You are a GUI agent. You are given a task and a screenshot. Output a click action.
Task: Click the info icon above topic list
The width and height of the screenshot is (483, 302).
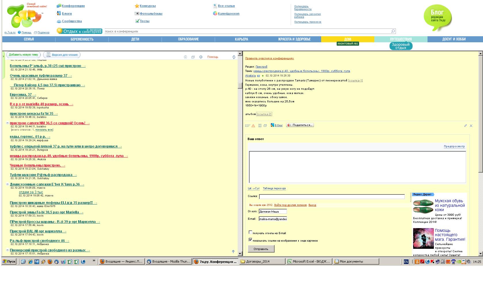[185, 57]
